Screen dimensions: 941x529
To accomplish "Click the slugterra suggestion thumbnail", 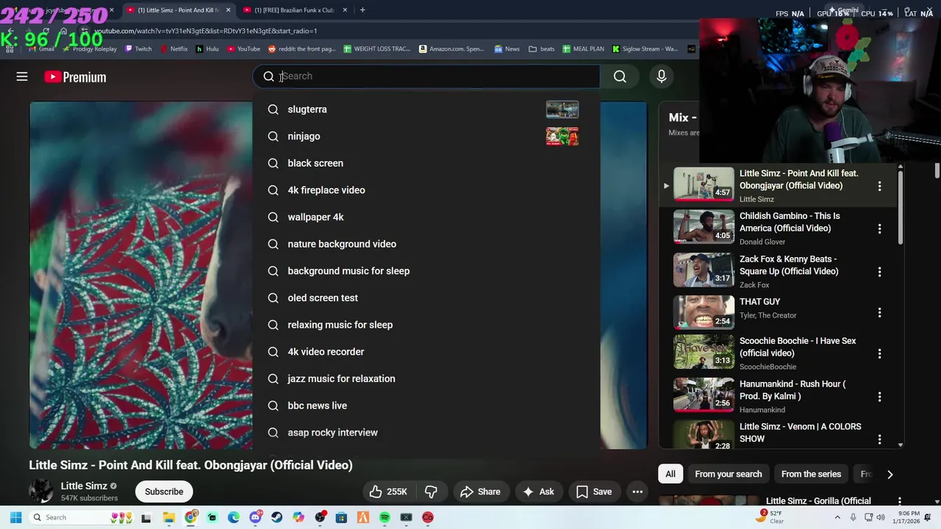I will [562, 109].
